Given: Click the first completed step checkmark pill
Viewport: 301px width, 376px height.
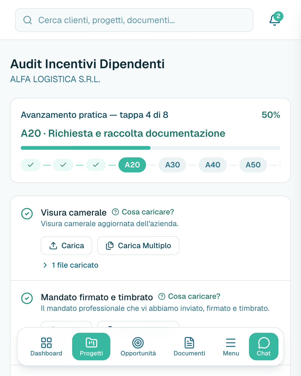Looking at the screenshot, I should [31, 165].
